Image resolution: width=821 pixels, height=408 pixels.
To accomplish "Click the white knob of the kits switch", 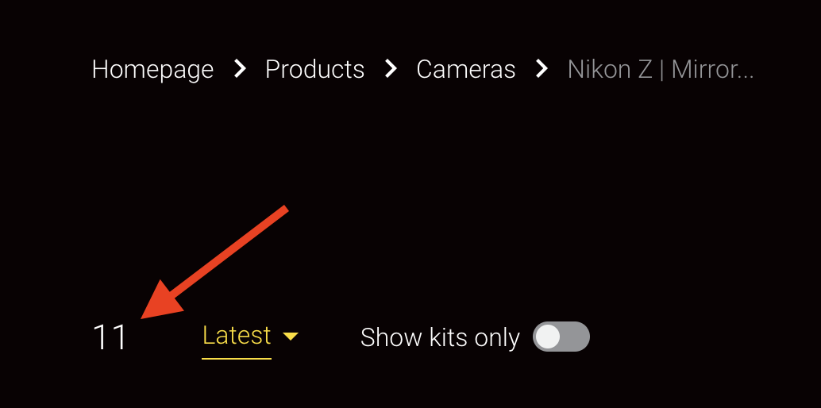I will pyautogui.click(x=548, y=337).
